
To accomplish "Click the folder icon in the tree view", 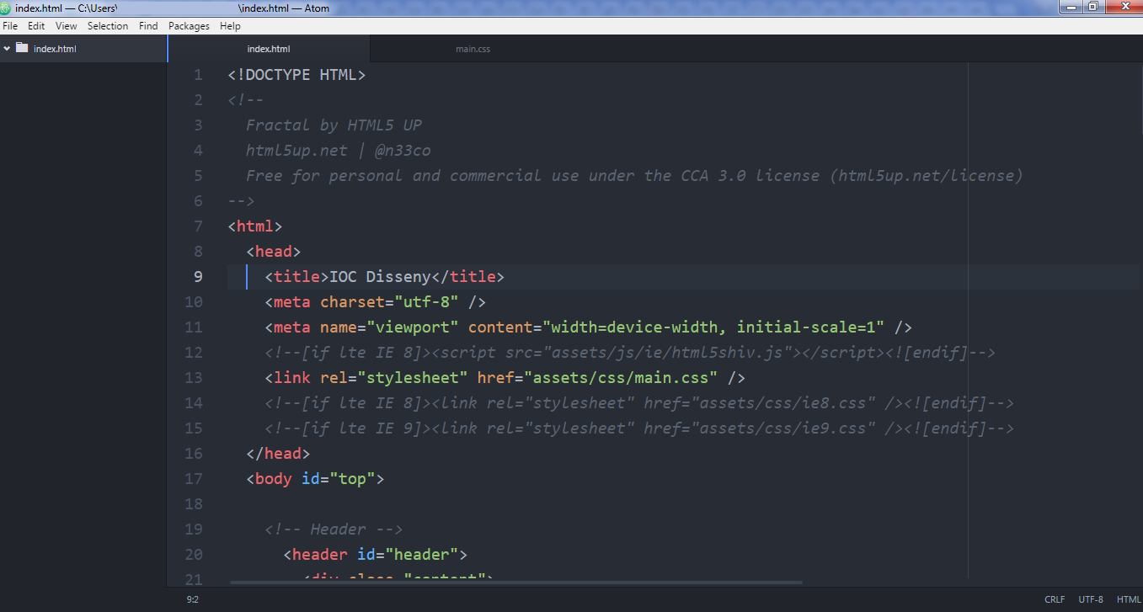I will pyautogui.click(x=22, y=48).
